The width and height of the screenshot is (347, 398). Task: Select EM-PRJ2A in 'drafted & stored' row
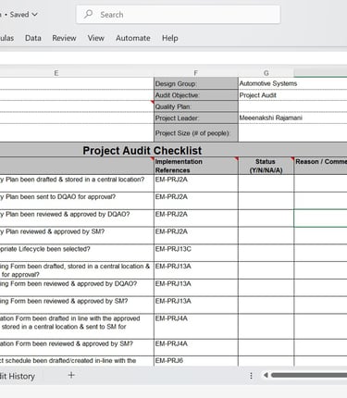[x=196, y=183]
